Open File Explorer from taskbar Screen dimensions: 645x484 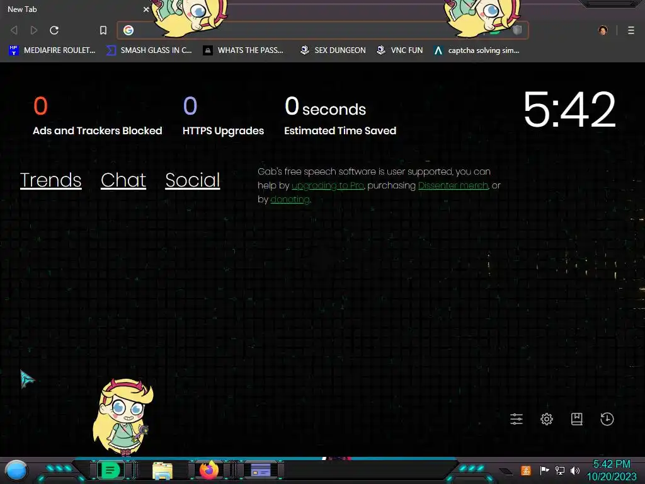tap(163, 470)
